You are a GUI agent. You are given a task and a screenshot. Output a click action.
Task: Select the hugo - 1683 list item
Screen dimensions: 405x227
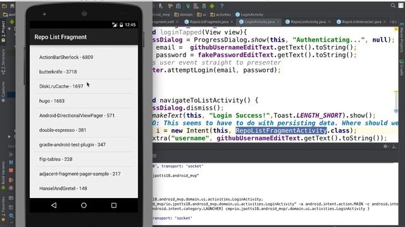84,101
